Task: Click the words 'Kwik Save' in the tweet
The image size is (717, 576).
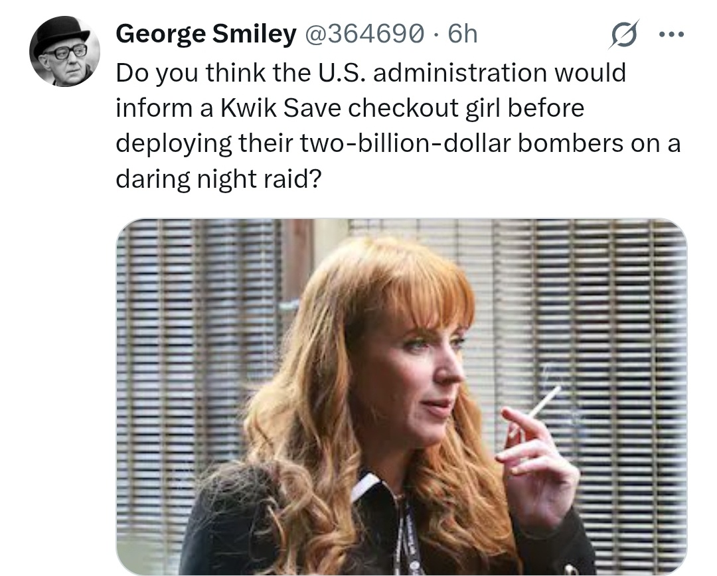Action: tap(280, 108)
